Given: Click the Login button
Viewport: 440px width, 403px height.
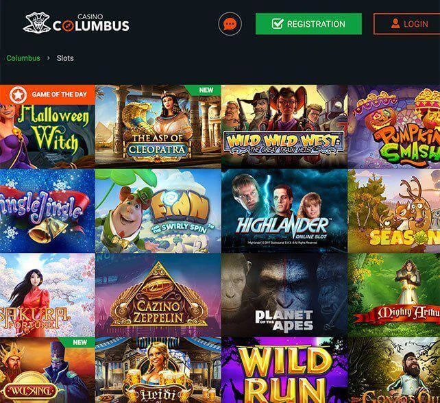Looking at the screenshot, I should pyautogui.click(x=406, y=24).
